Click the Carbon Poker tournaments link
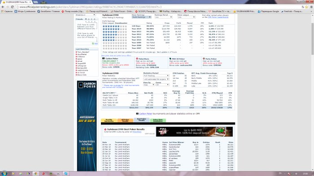Image resolution: width=314 pixels, height=176 pixels. [x=145, y=114]
